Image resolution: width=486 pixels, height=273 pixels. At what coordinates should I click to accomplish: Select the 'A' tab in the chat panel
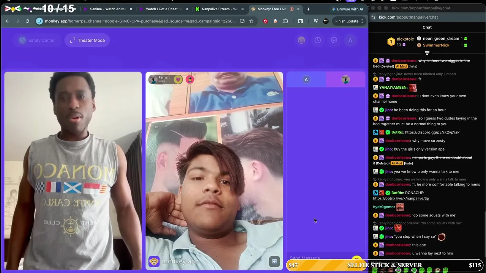[x=306, y=80]
